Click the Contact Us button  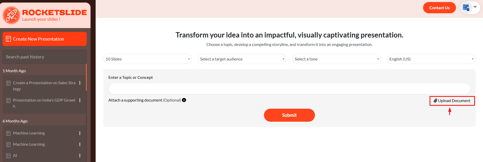439,8
